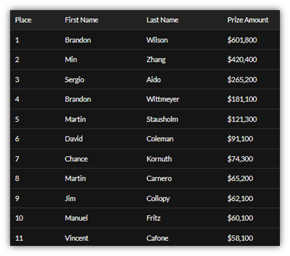The width and height of the screenshot is (290, 256).
Task: Select the $181,100 prize amount
Action: 242,99
